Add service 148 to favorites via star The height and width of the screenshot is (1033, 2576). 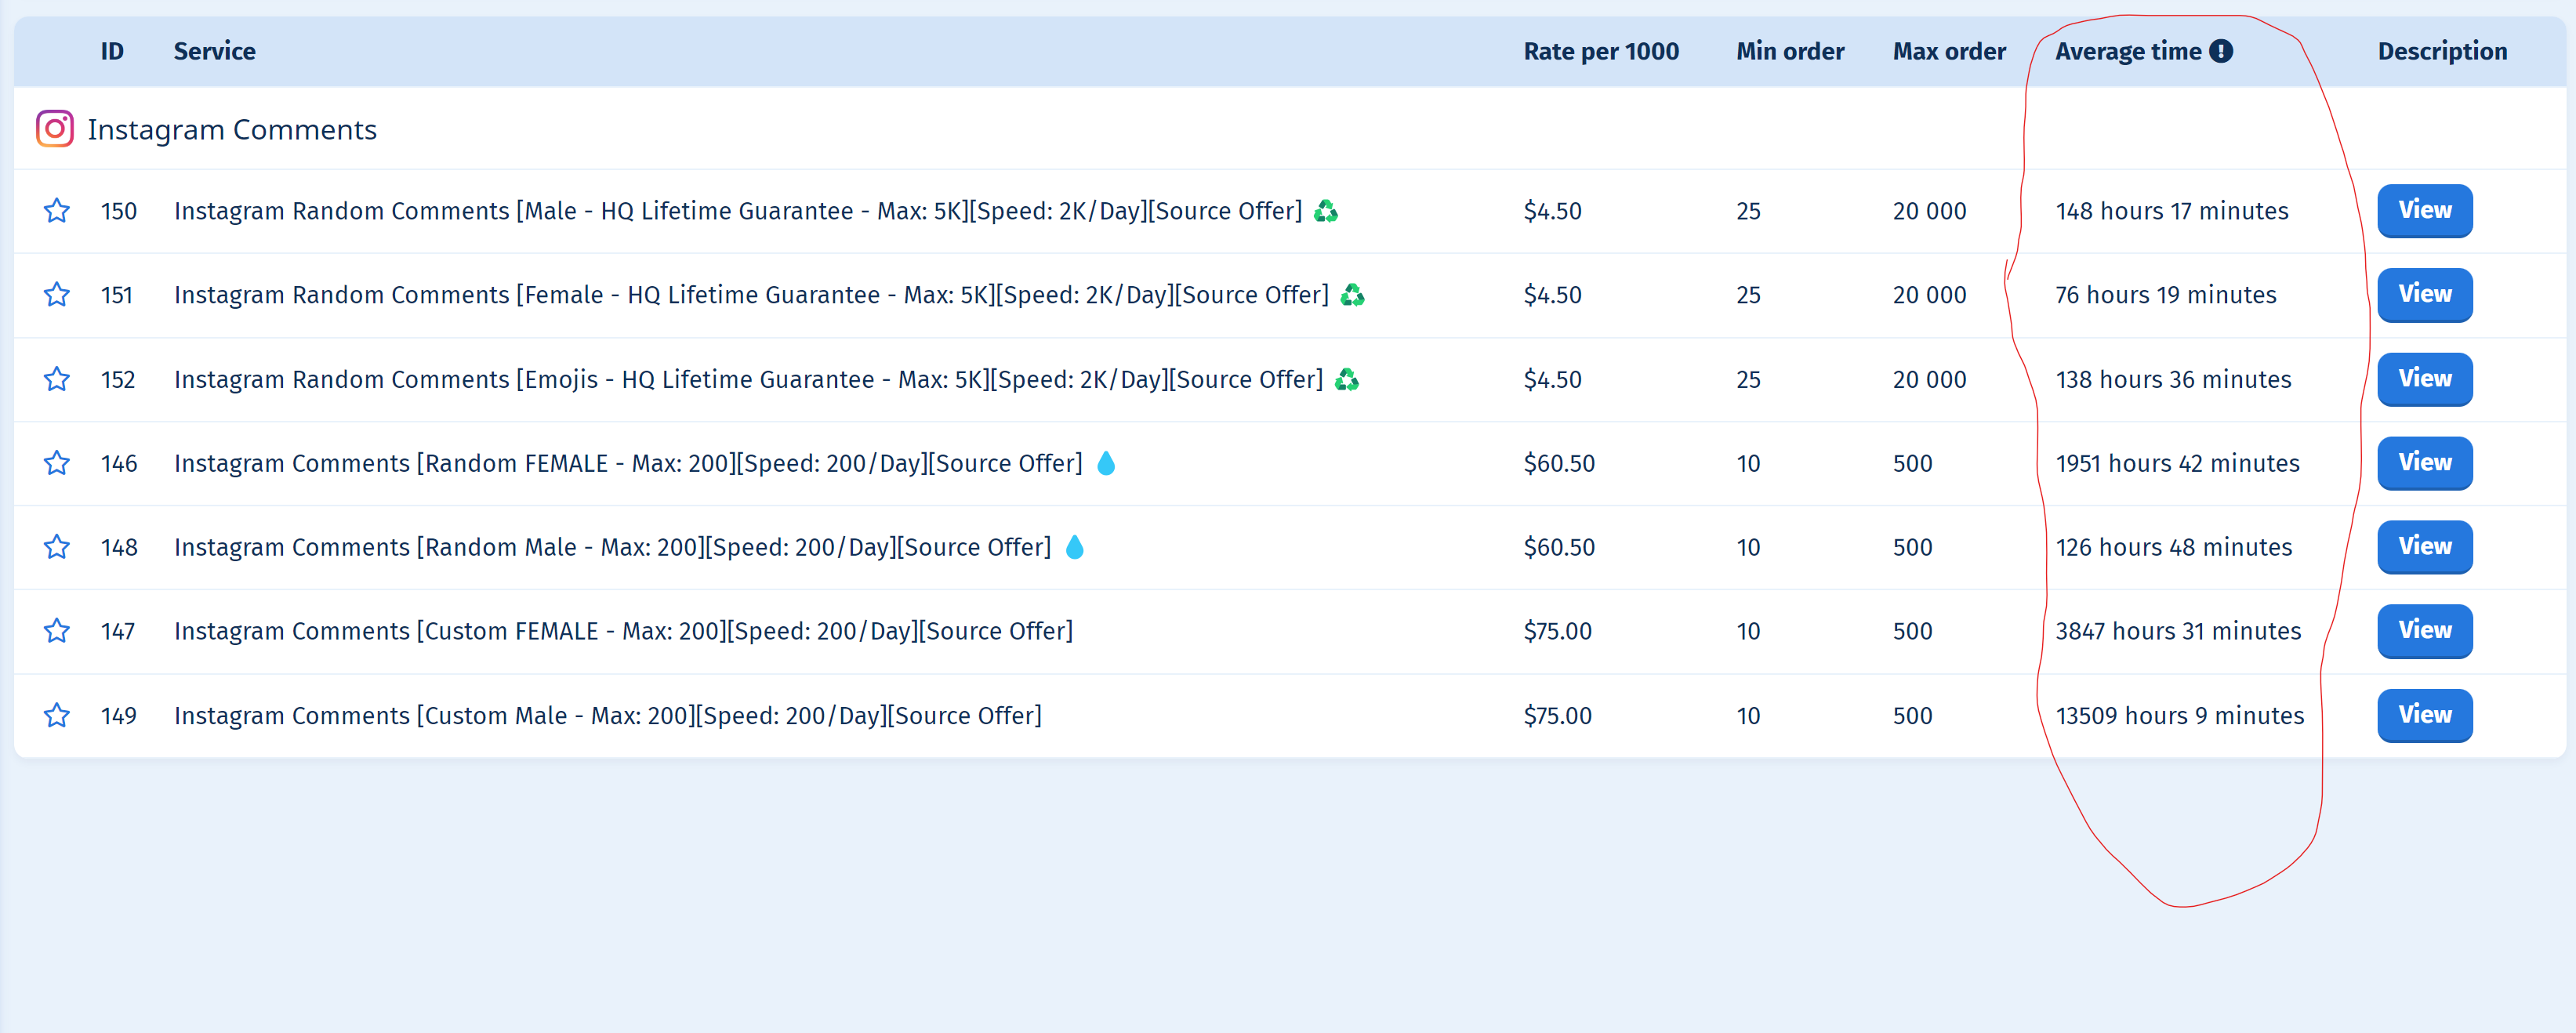click(57, 547)
